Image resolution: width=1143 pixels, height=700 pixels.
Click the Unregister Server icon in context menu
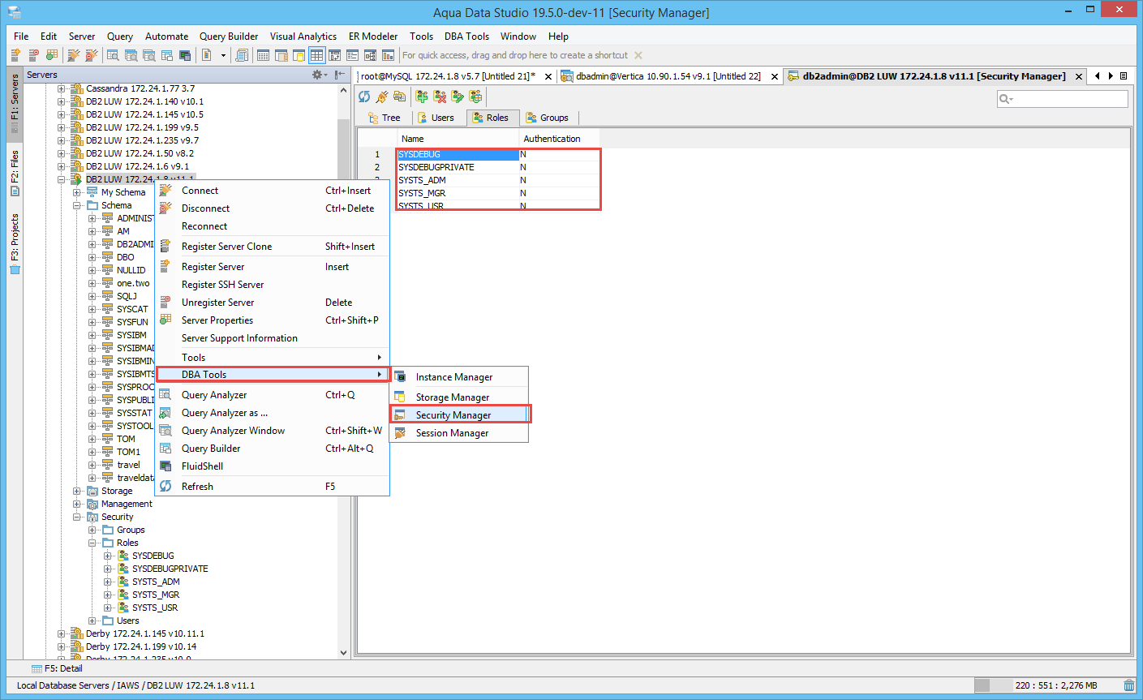click(165, 303)
